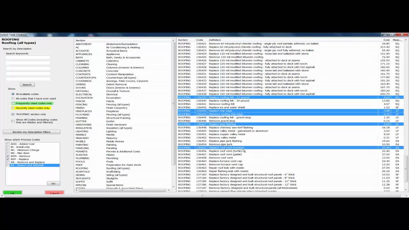Screen dimensions: 409x230
Task: Select 'Remove roofing felt' code 136441
Action: tap(290, 104)
